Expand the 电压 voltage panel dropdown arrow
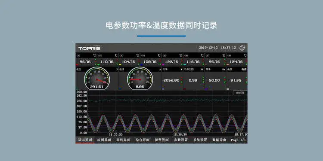 point(117,70)
